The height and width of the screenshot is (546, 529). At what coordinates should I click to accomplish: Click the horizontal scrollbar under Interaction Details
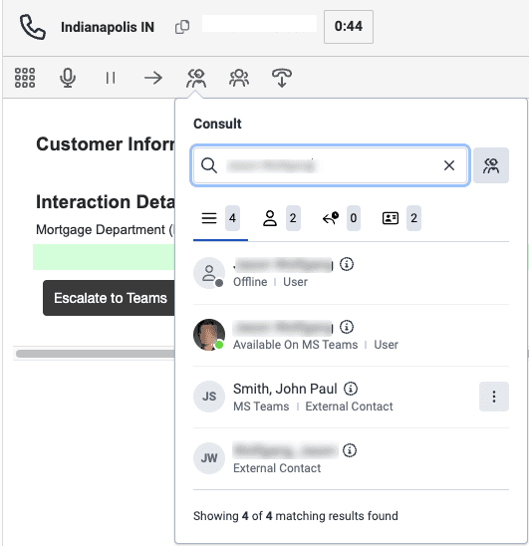coord(95,354)
